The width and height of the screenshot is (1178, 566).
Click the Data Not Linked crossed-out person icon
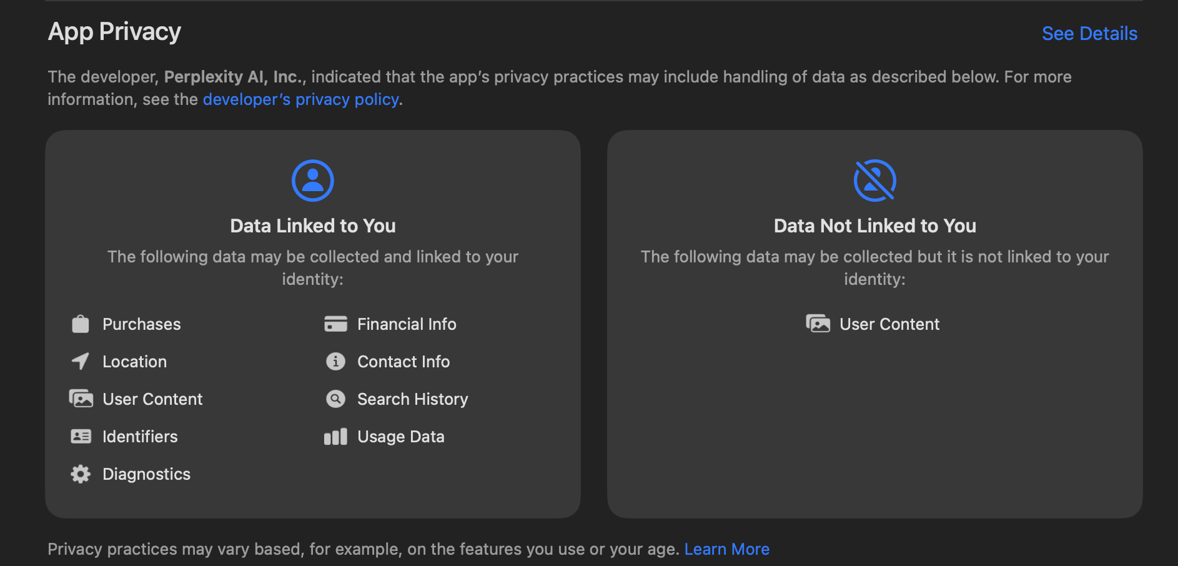coord(875,181)
